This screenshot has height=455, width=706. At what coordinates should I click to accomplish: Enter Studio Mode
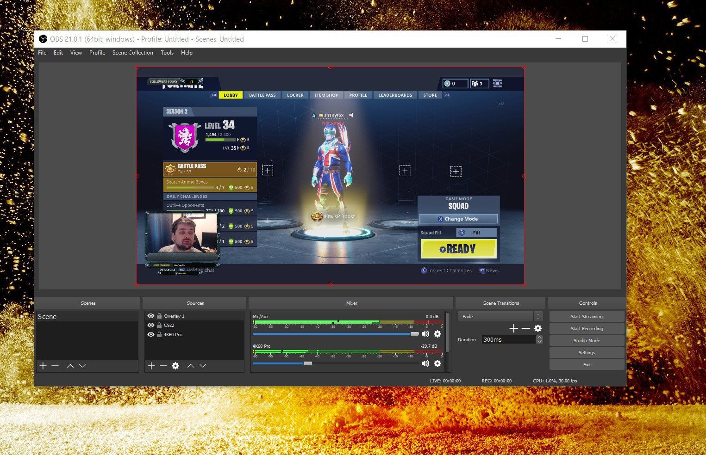pos(587,340)
